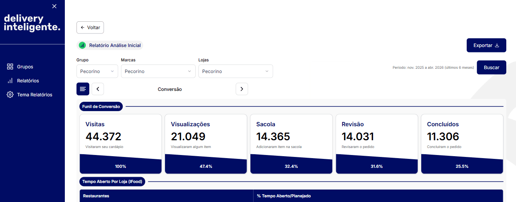Click the Tempo Aberto Por Loja (IFood) heading
The image size is (516, 202).
pyautogui.click(x=112, y=181)
